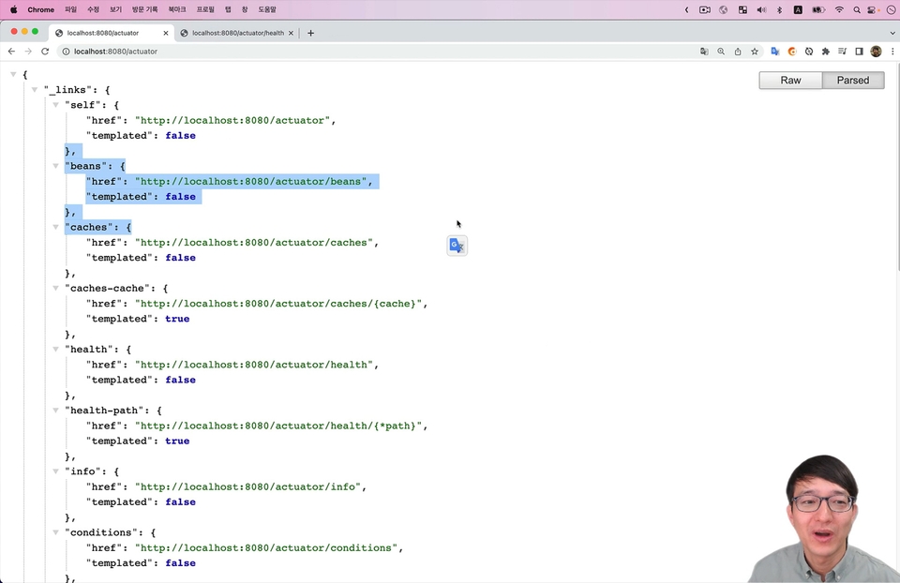
Task: Open the 도움말 menu
Action: point(267,9)
